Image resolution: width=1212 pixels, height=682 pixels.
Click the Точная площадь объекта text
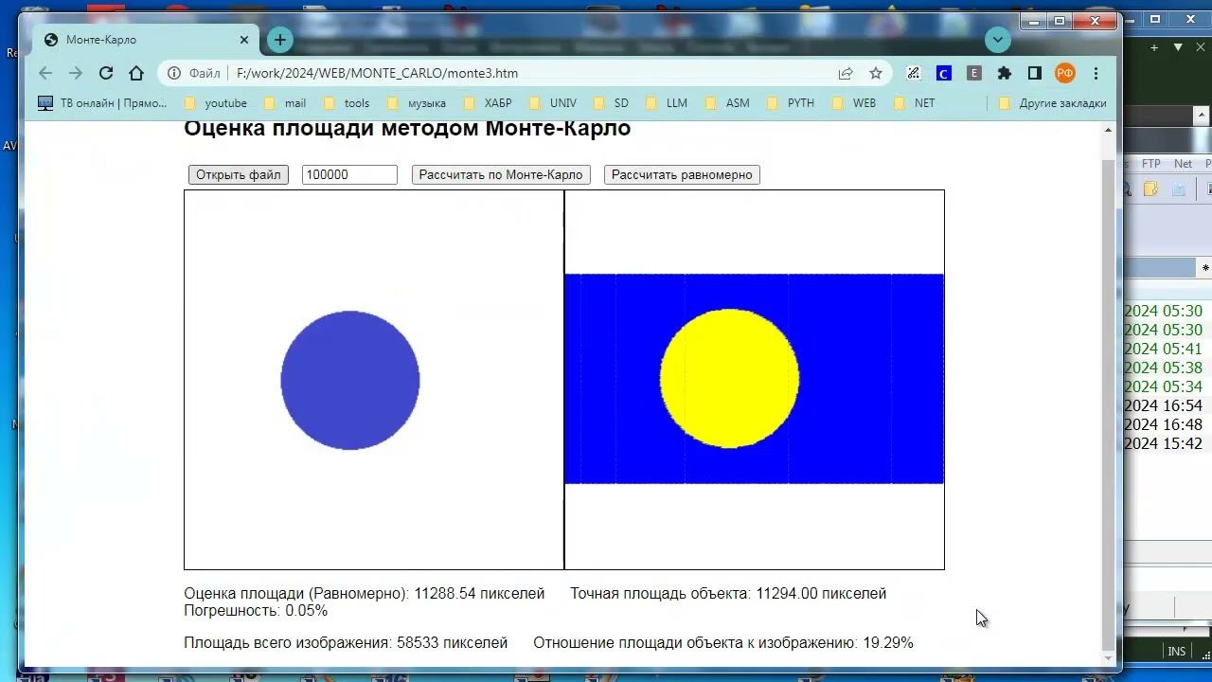tap(728, 594)
